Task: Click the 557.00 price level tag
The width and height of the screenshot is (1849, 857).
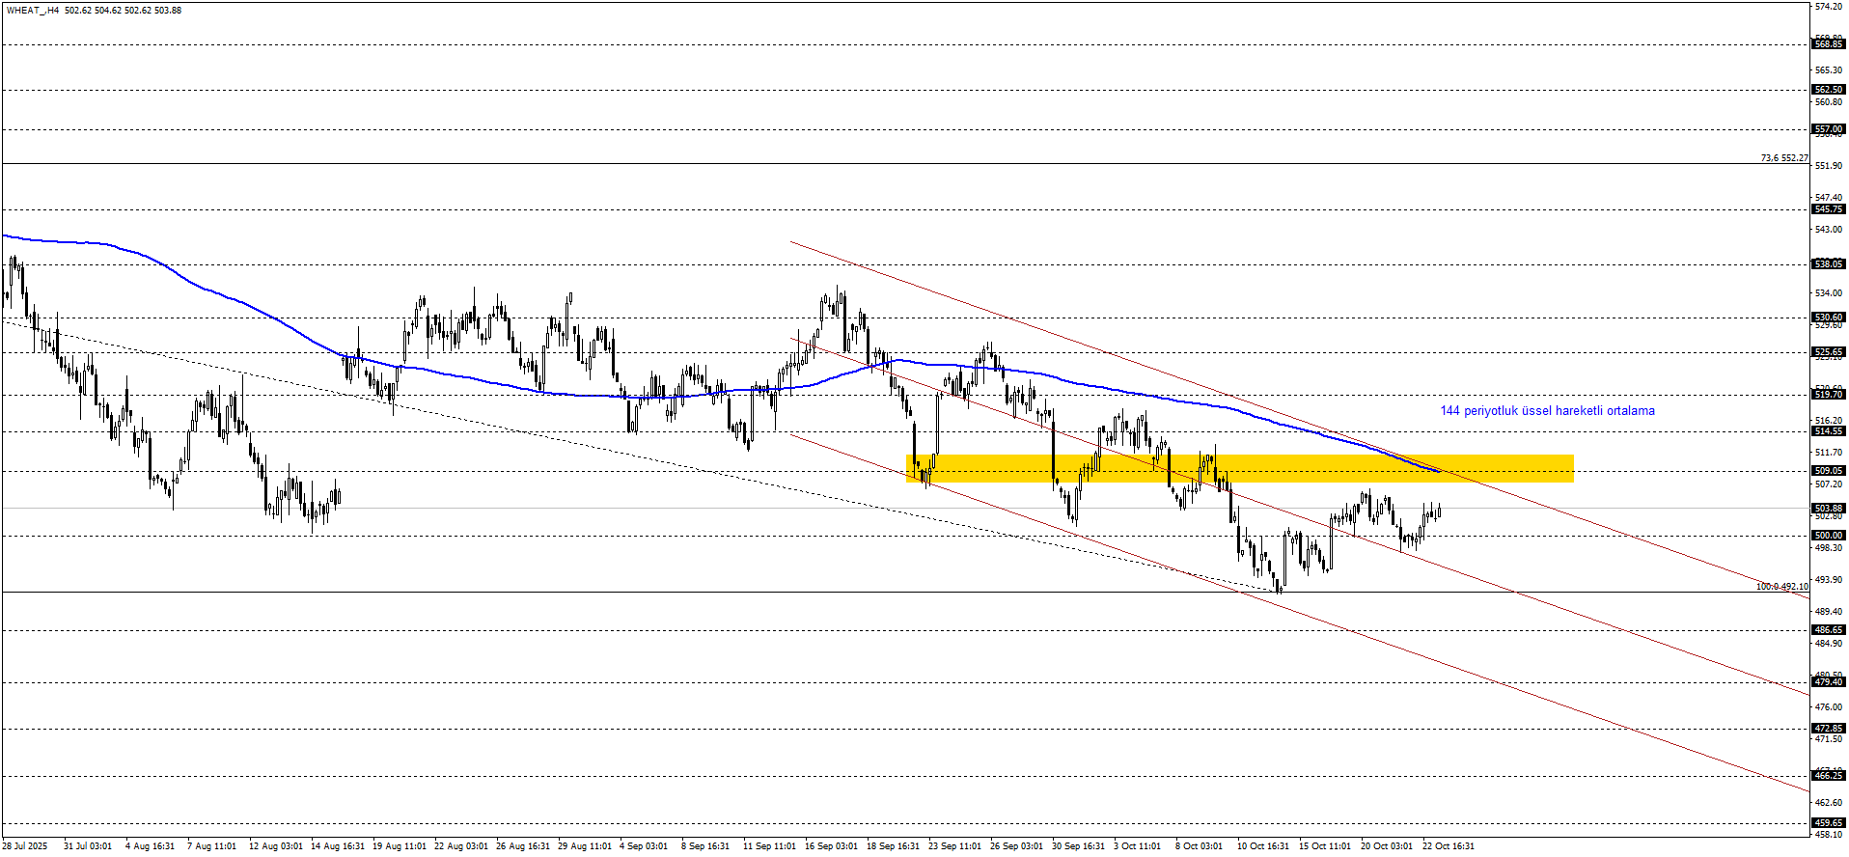Action: [1828, 129]
